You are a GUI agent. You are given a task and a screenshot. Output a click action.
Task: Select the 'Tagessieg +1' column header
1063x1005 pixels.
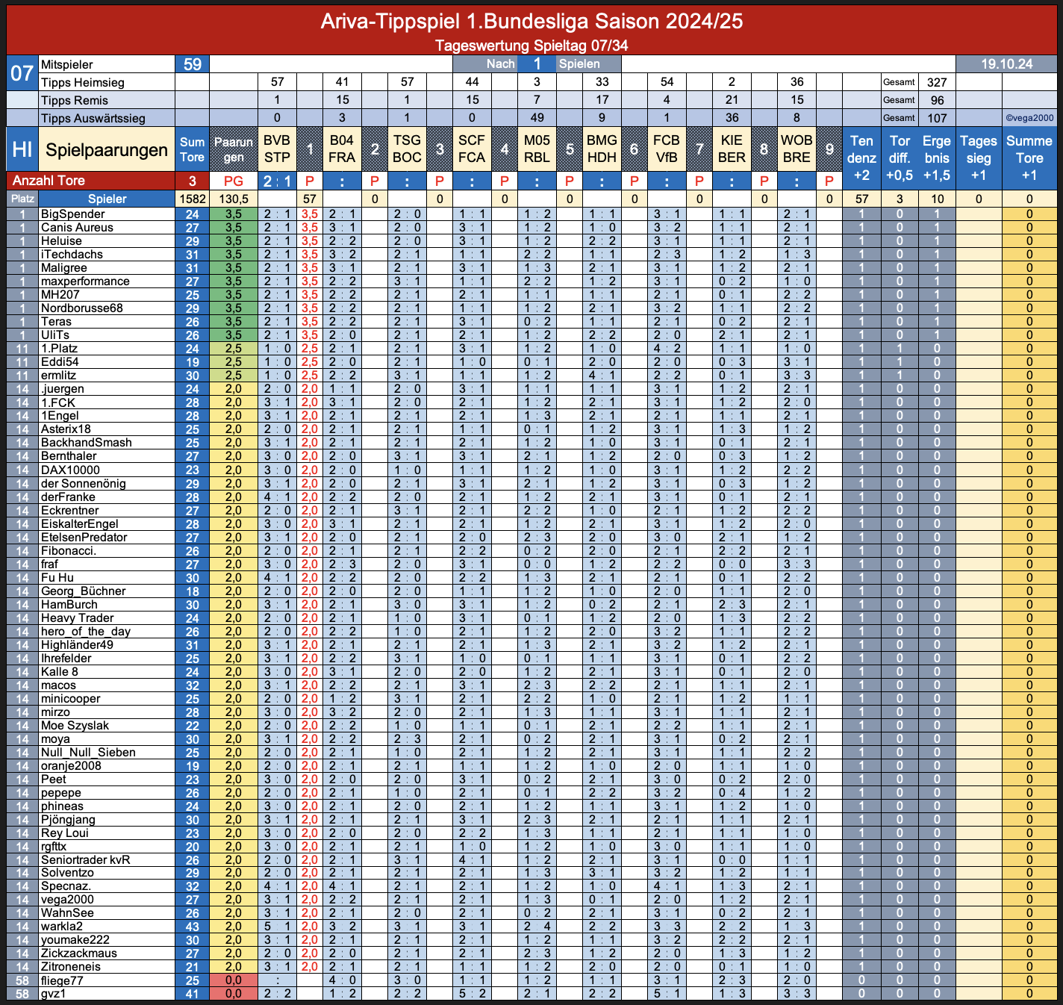click(979, 158)
